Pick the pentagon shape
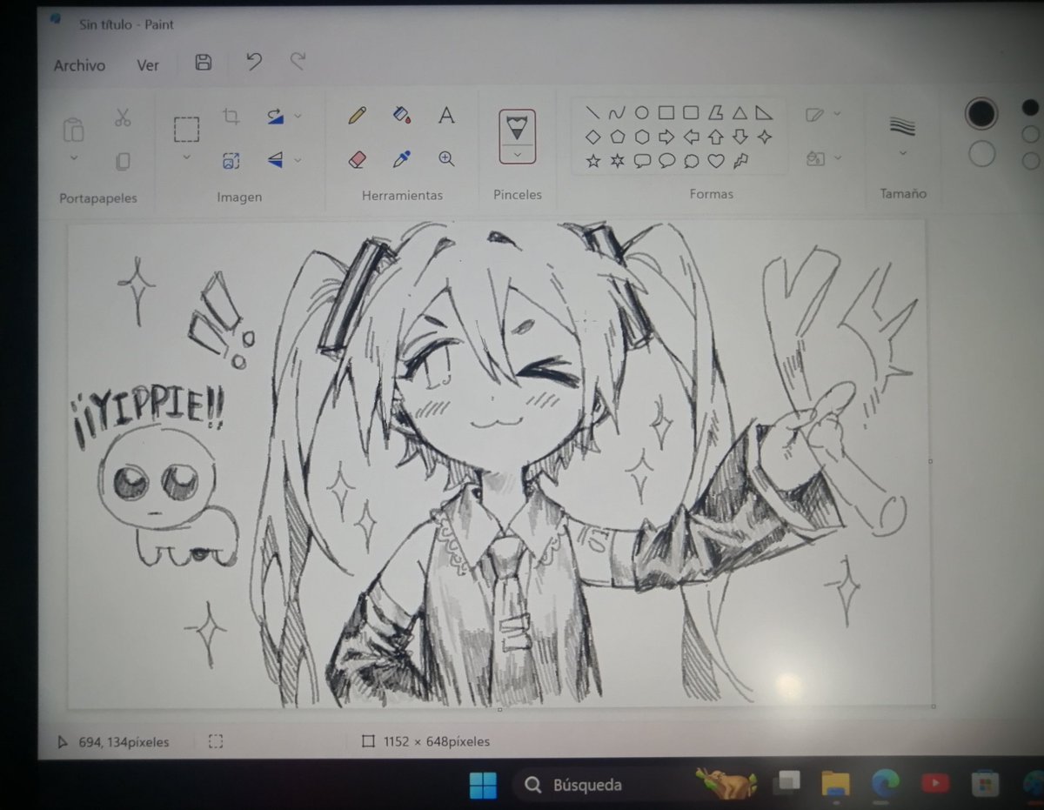Image resolution: width=1044 pixels, height=810 pixels. click(x=617, y=137)
